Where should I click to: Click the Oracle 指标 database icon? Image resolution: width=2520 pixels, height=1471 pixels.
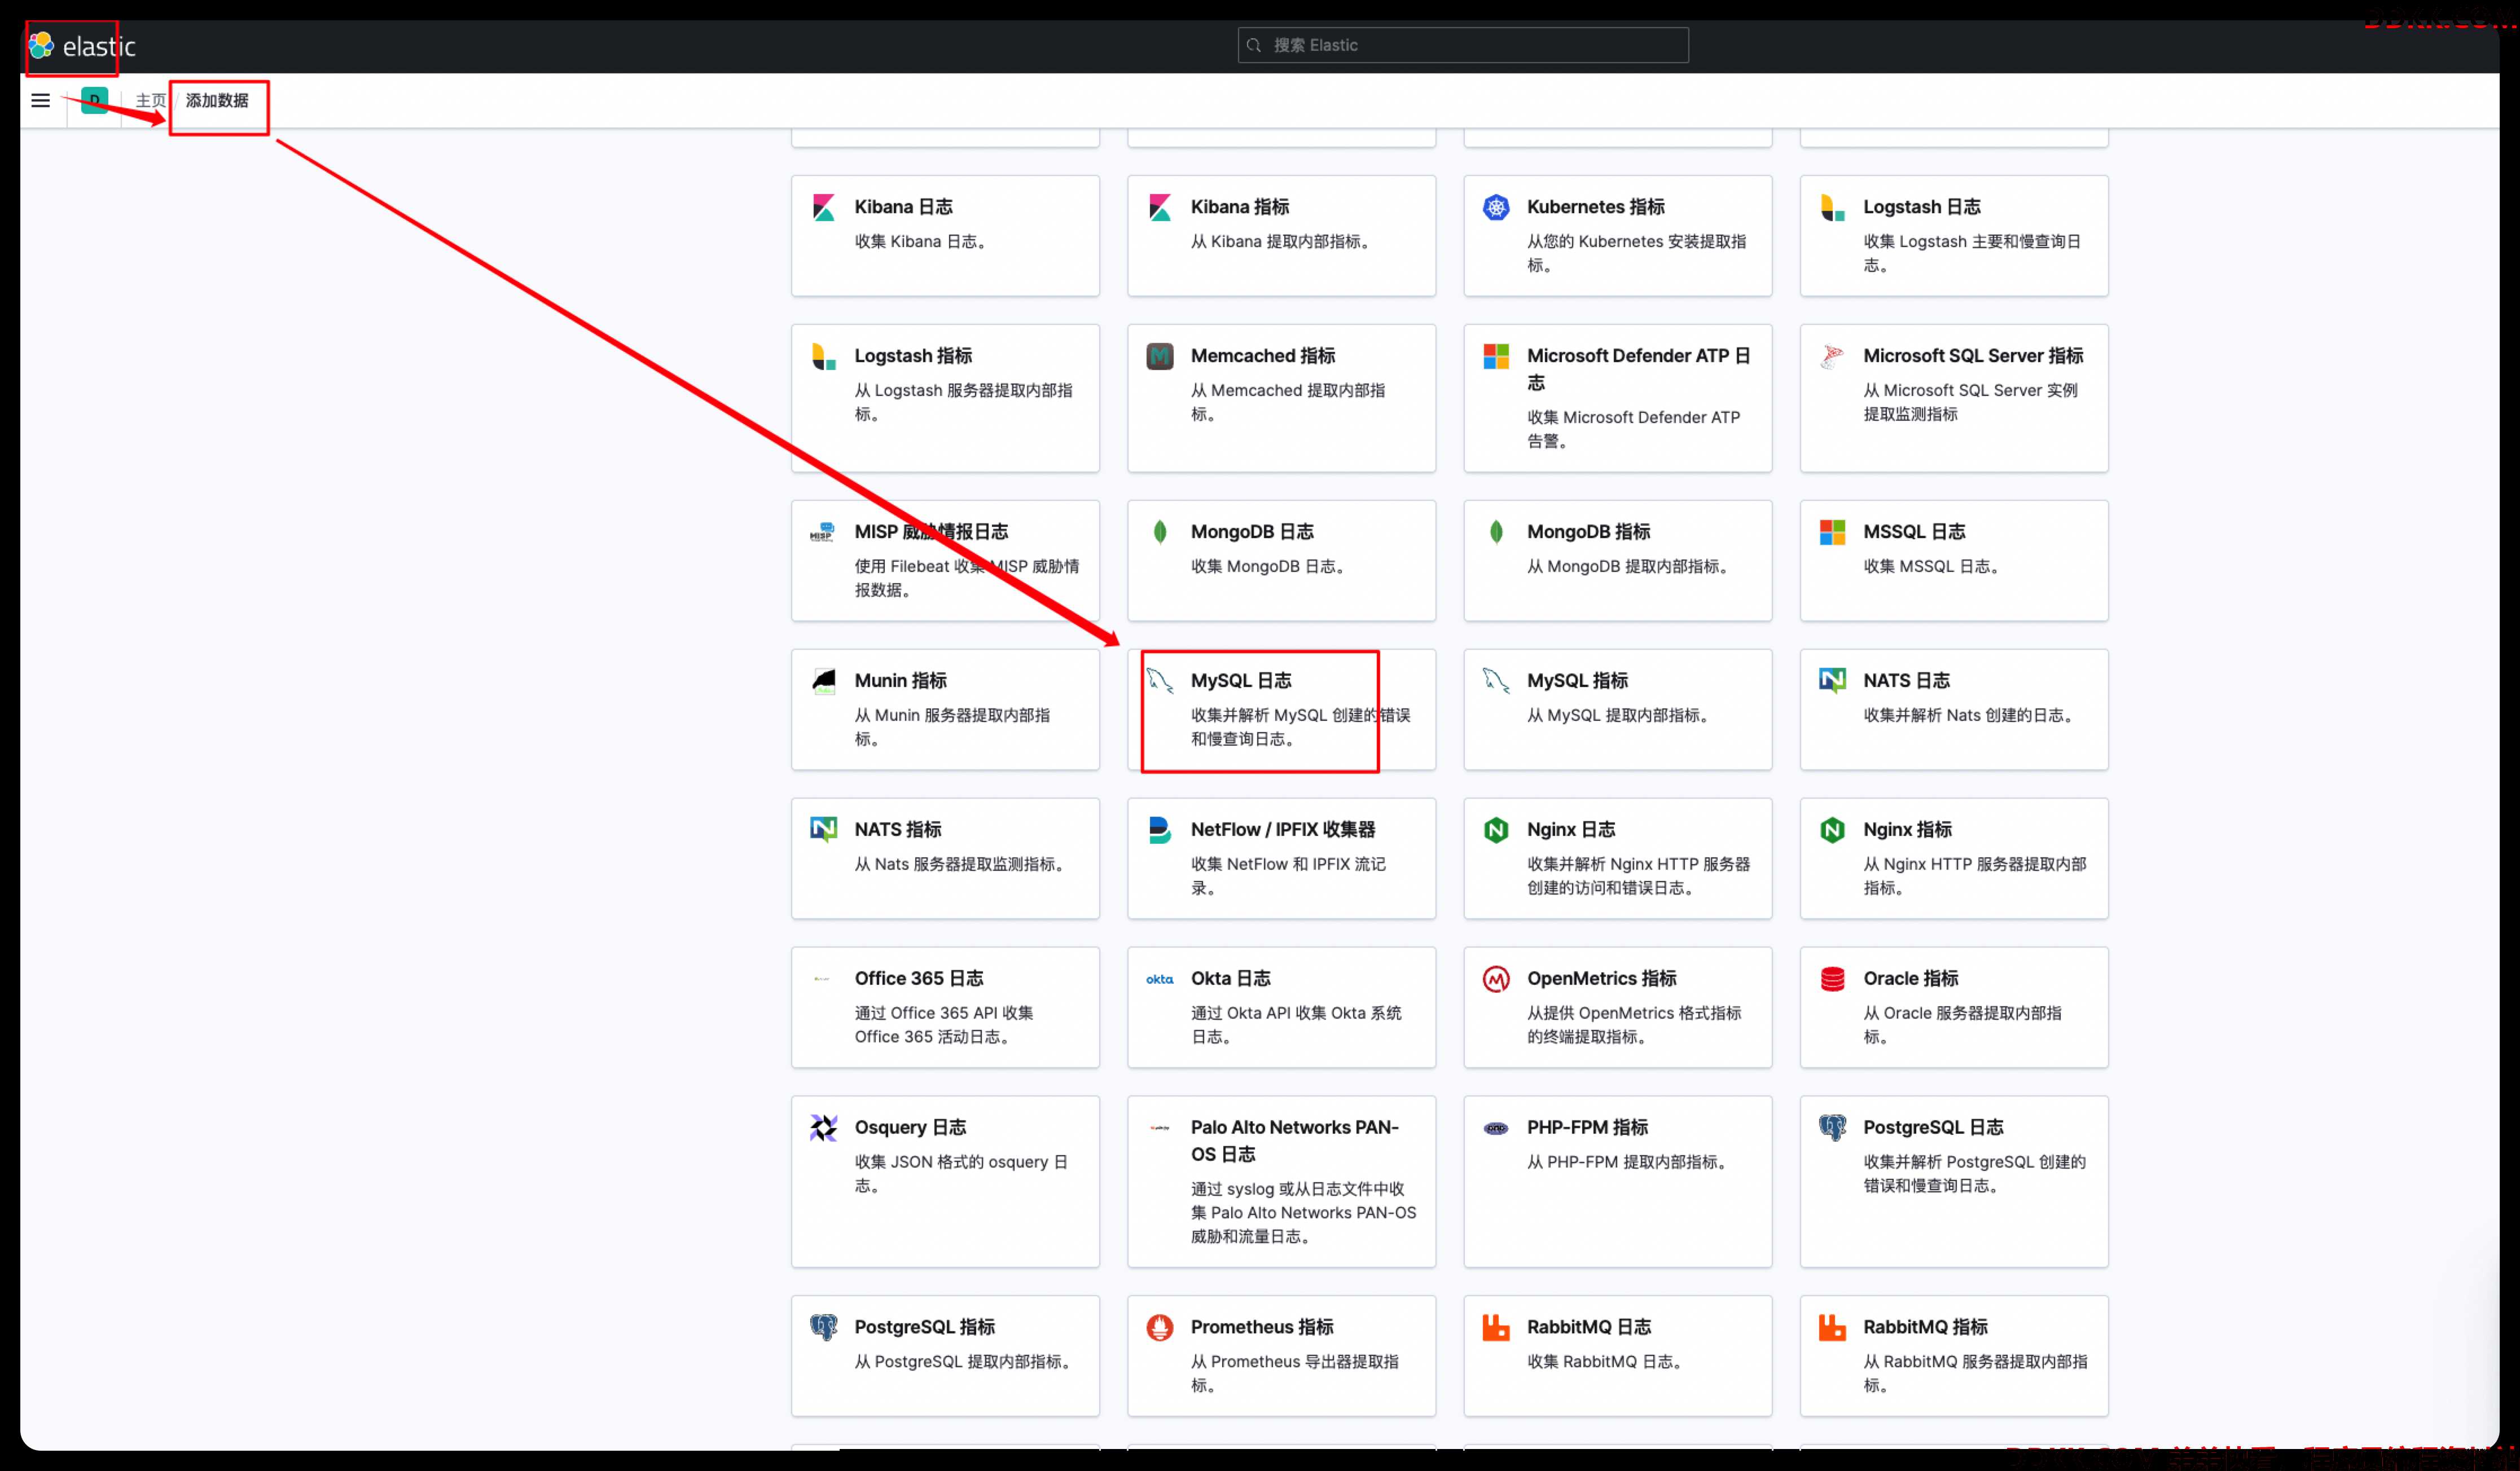click(1832, 979)
